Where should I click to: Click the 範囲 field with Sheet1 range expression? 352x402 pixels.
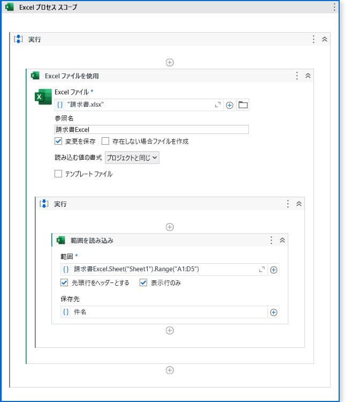(x=164, y=270)
